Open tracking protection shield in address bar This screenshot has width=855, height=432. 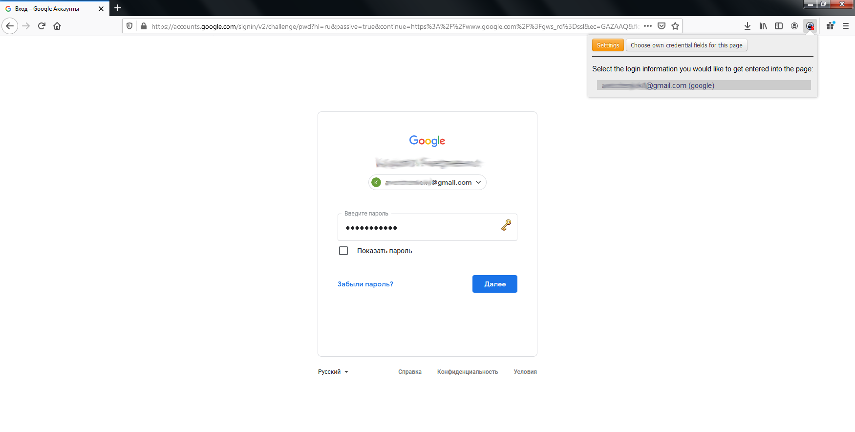tap(129, 26)
